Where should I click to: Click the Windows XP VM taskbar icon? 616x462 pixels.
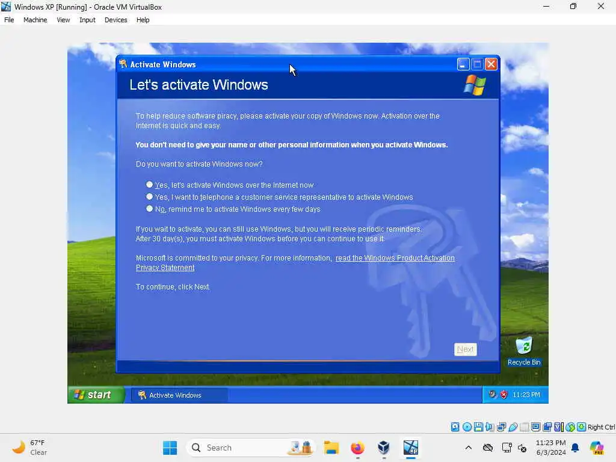410,448
